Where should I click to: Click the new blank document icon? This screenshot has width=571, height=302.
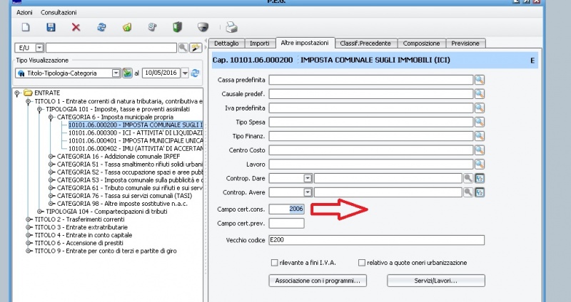tap(26, 27)
